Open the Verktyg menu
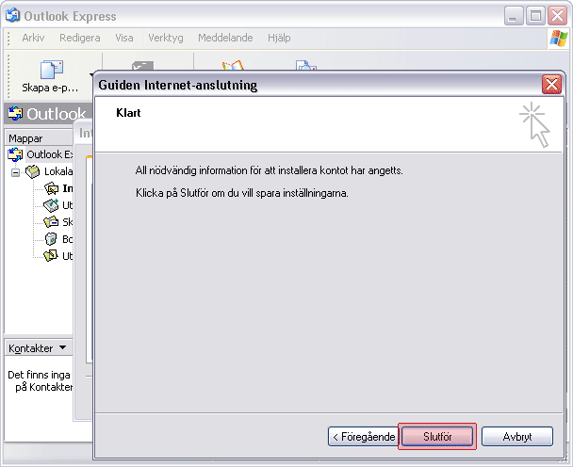 (x=167, y=39)
